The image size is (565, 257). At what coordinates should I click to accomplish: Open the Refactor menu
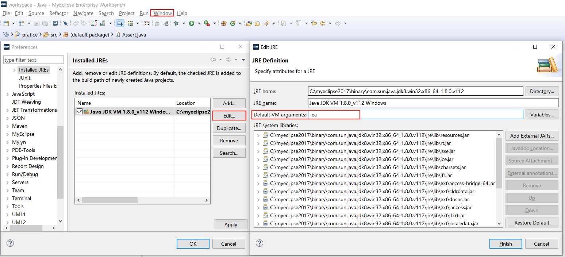coord(59,13)
